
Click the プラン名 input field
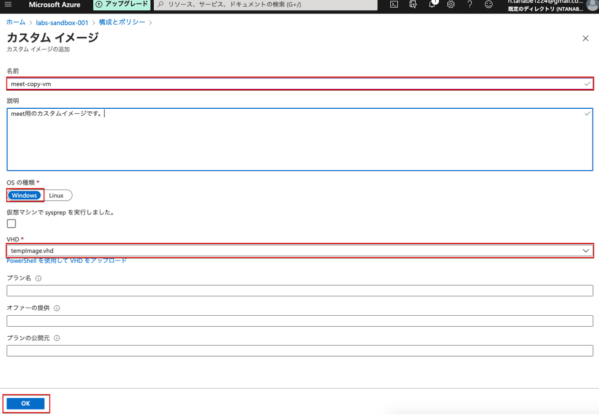coord(299,291)
